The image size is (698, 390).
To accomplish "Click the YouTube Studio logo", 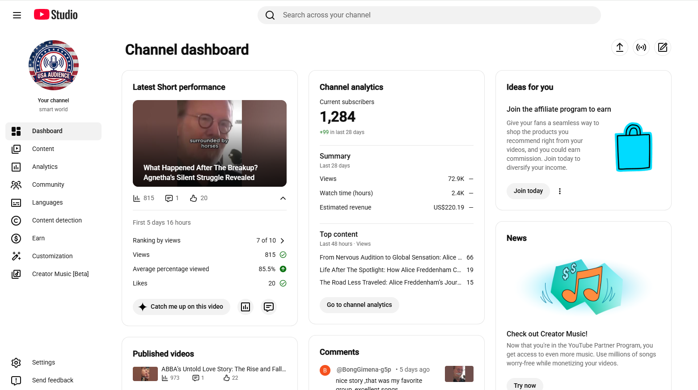I will pyautogui.click(x=56, y=15).
